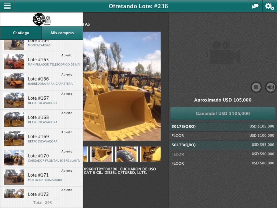
Task: Click the FLOOR USD $80,000 bid row
Action: tap(223, 163)
